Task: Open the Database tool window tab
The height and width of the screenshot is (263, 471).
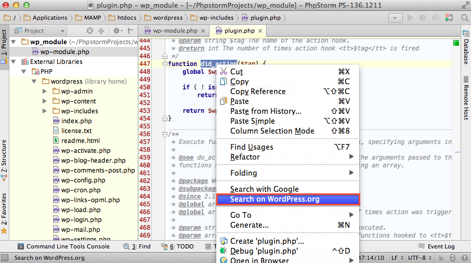Action: [x=466, y=47]
